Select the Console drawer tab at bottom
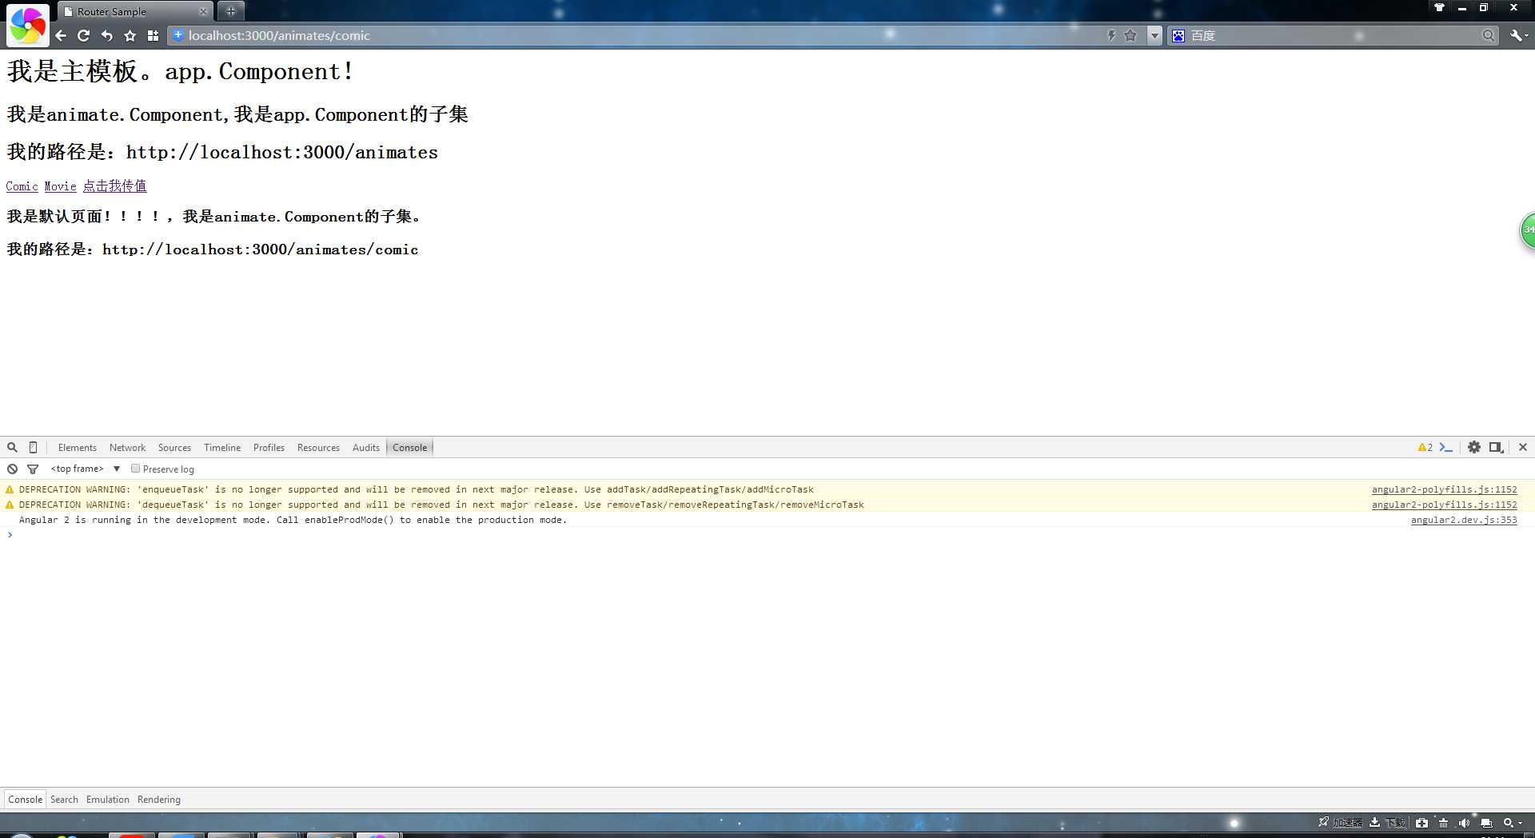The width and height of the screenshot is (1535, 838). coord(25,800)
